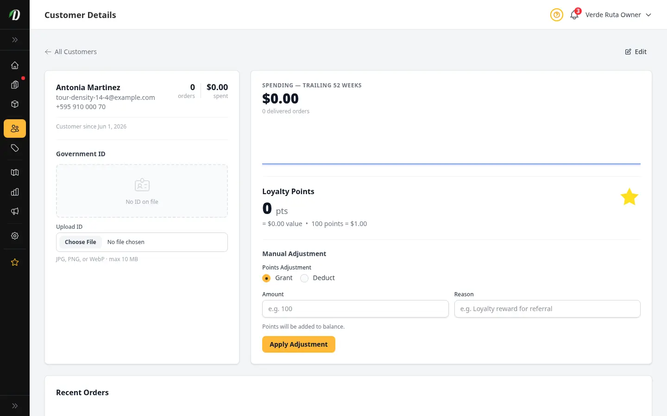
Task: Click the Customer Details page title
Action: click(x=80, y=15)
